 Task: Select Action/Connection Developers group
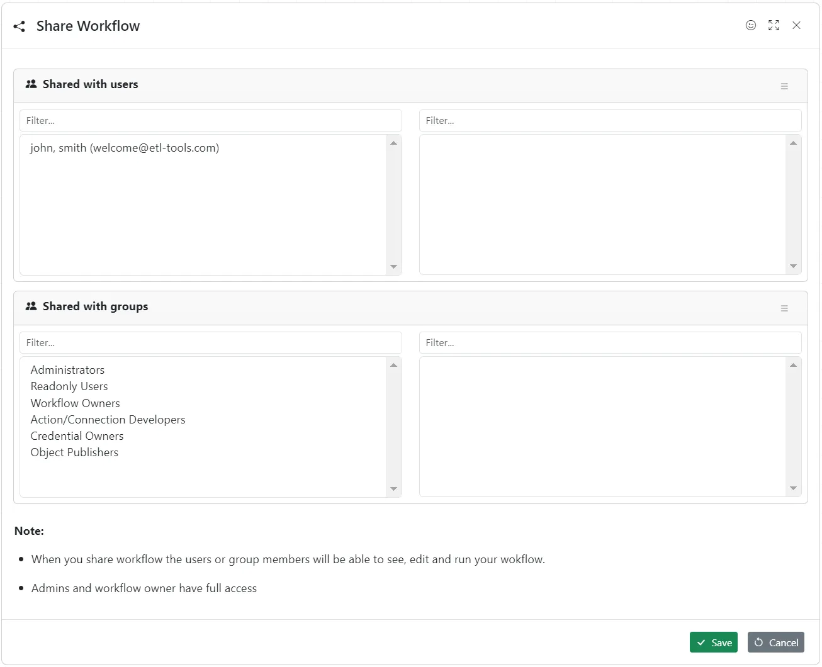[108, 420]
